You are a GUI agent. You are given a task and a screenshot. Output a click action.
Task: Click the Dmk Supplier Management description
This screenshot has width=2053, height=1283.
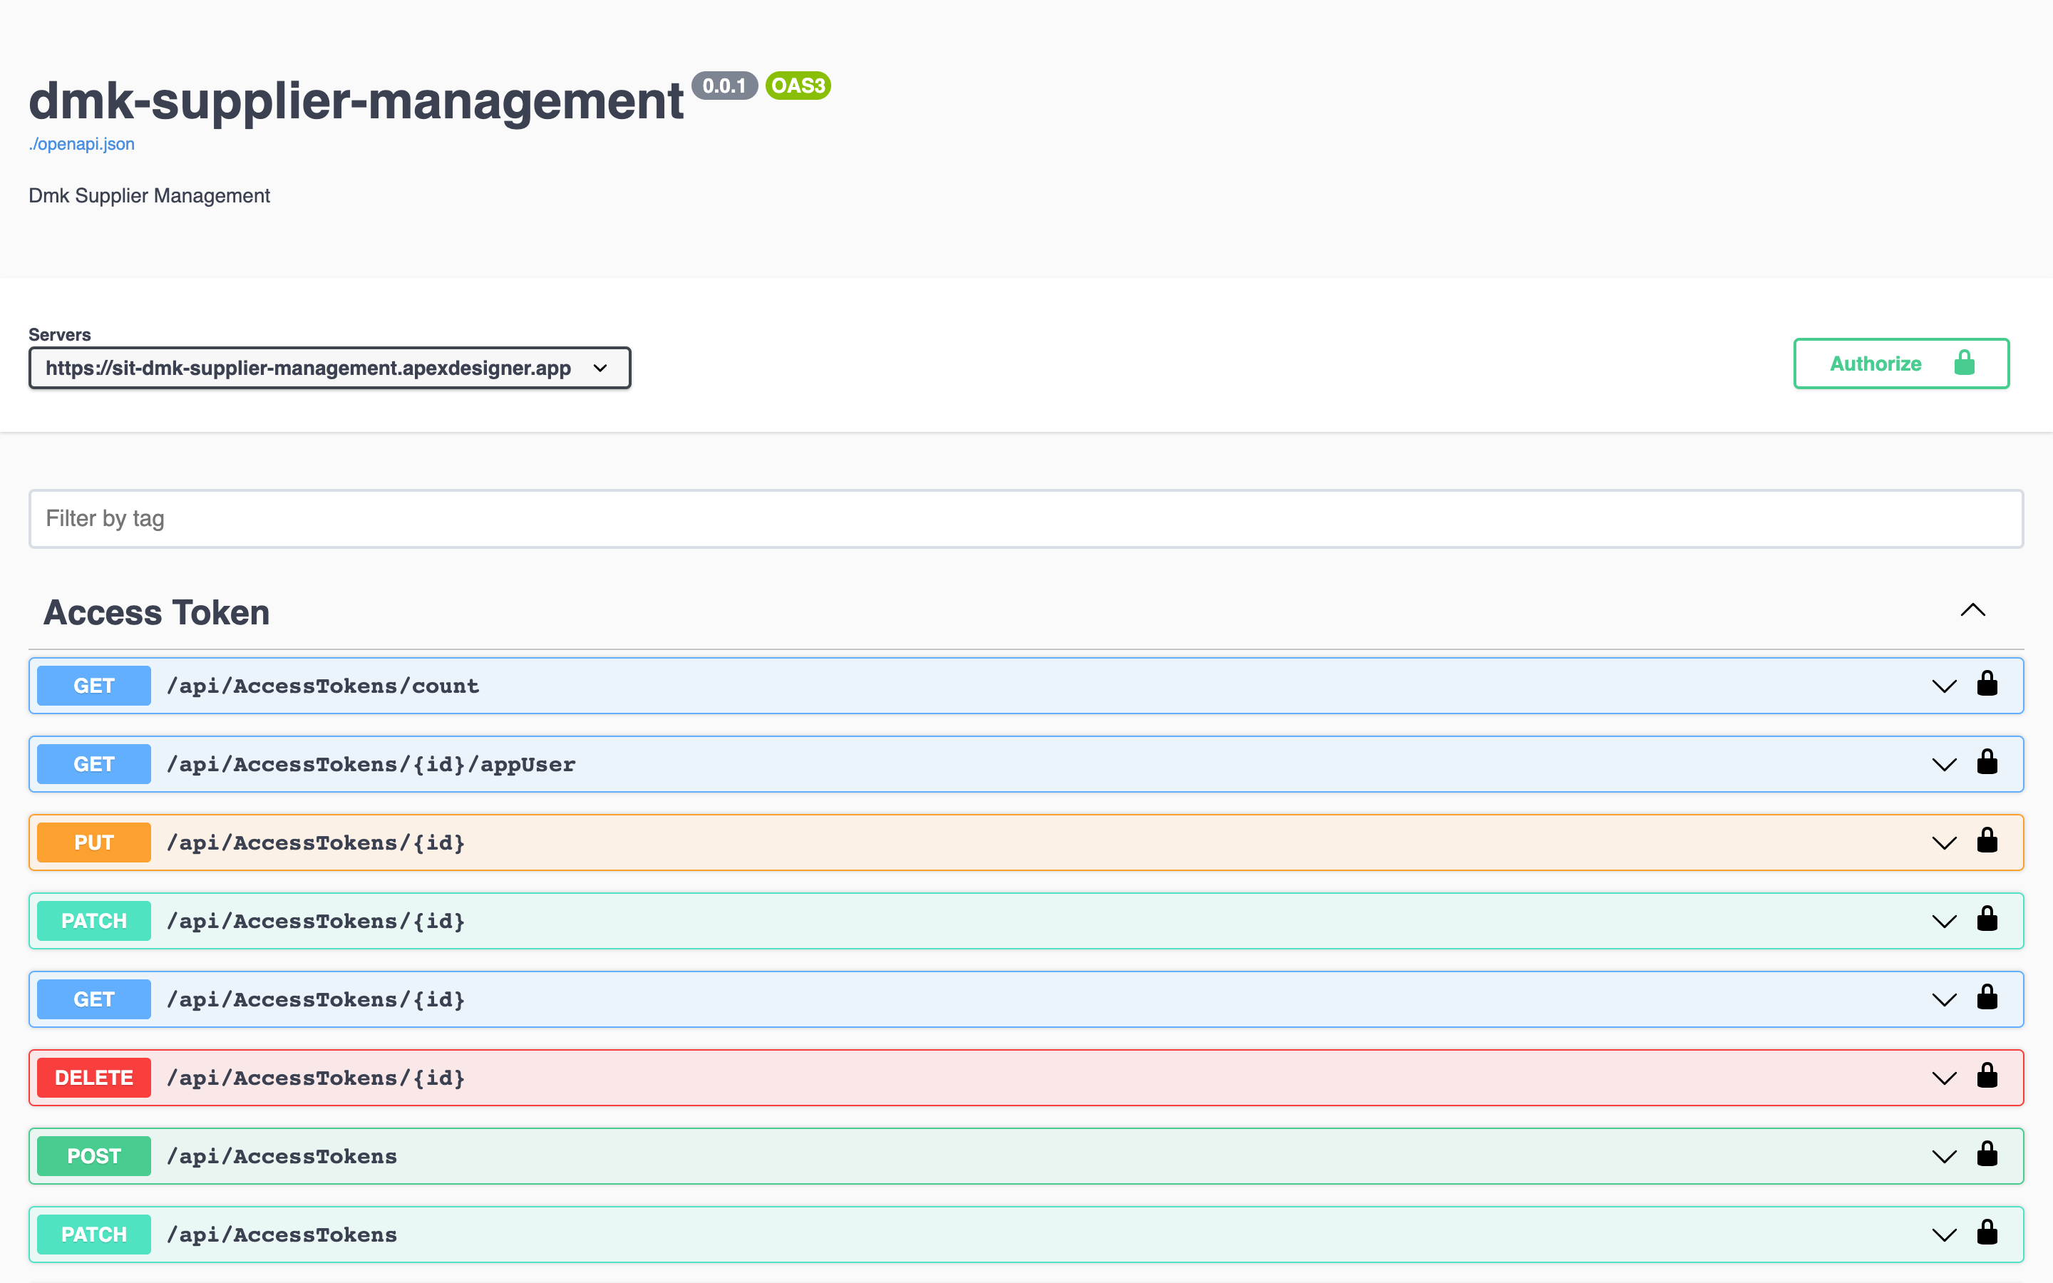[149, 195]
